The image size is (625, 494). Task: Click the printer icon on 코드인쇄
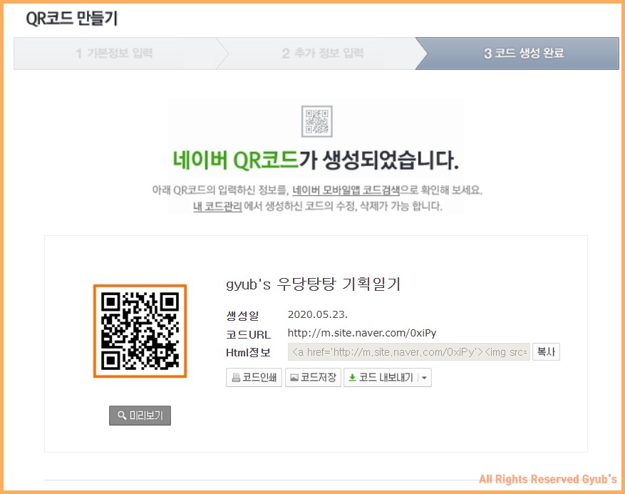pyautogui.click(x=236, y=378)
